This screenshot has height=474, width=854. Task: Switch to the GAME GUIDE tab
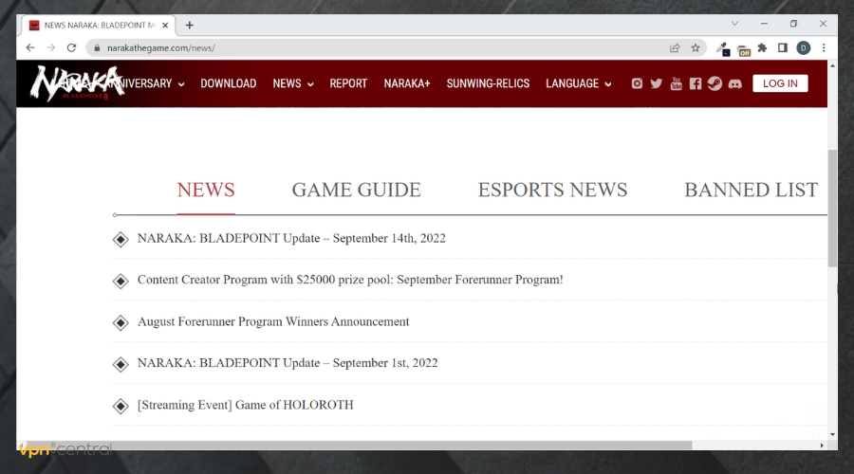pos(356,190)
